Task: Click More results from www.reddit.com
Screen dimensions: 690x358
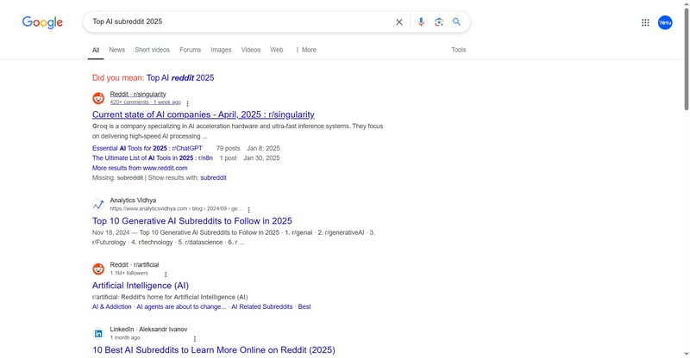Action: 140,168
